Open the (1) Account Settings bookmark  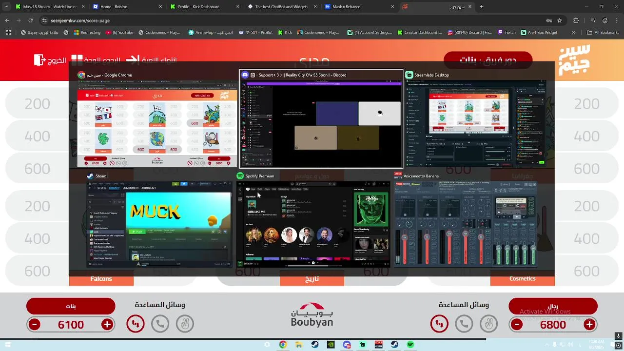370,33
